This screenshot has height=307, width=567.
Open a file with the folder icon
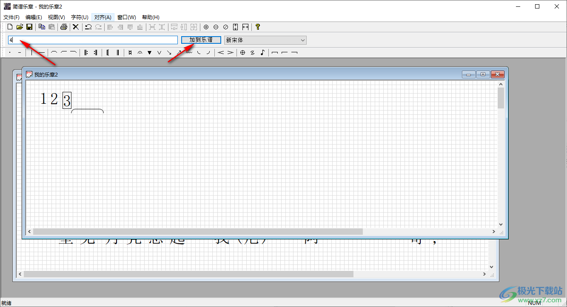(x=20, y=27)
